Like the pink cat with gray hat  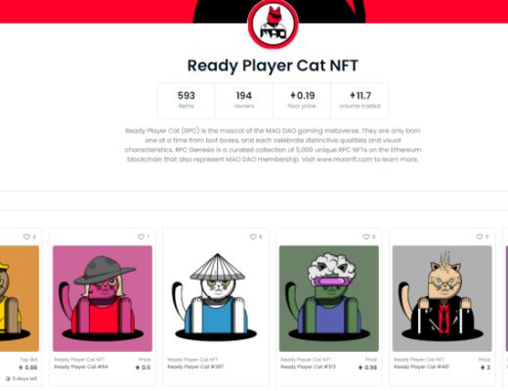click(x=141, y=237)
